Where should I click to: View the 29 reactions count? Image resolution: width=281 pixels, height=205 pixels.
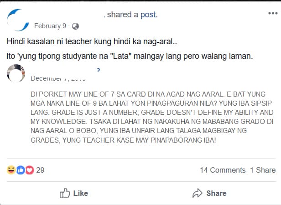point(40,170)
